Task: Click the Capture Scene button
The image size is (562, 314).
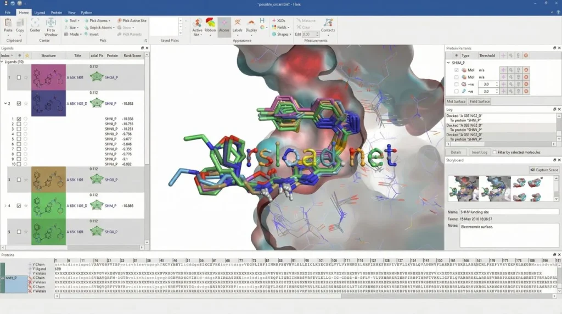Action: pos(544,170)
